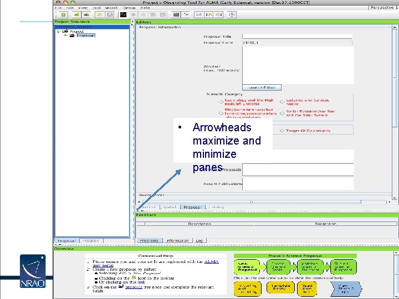Viewport: 399px width, 299px height.
Task: Click the blue View Phase 2 steps arrow
Action: (346, 288)
